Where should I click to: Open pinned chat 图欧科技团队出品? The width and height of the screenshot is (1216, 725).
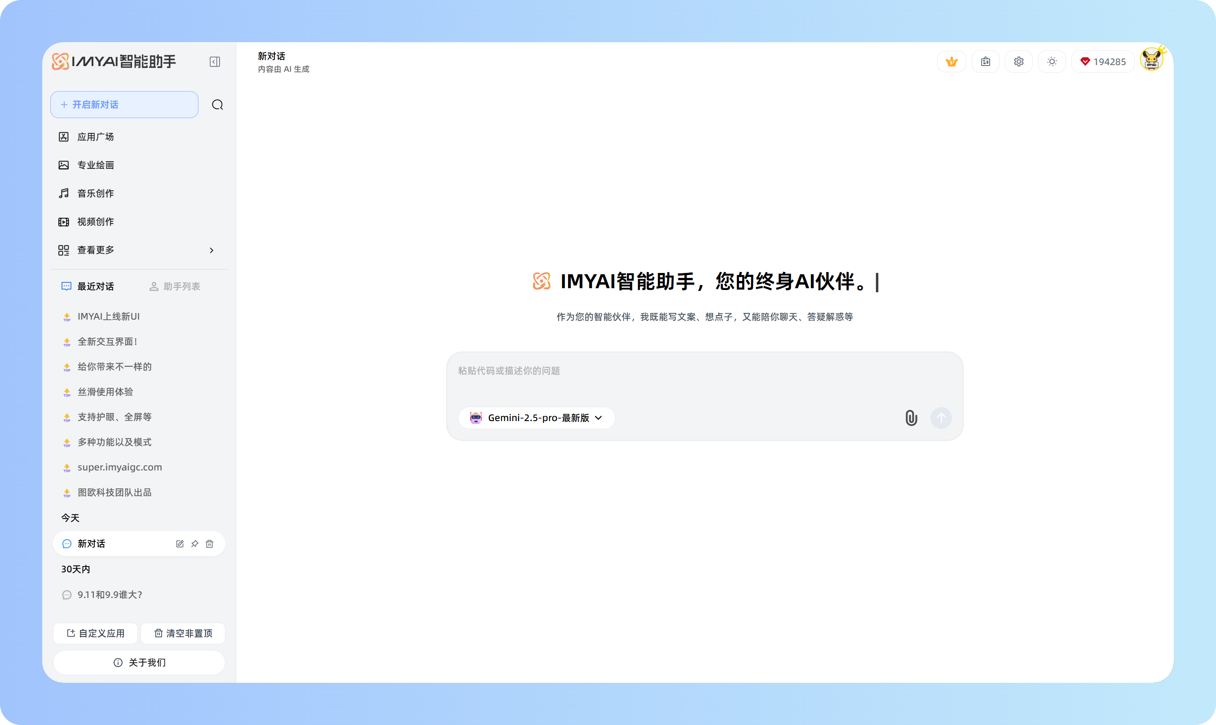139,492
